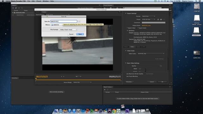Remove selected item using minus icon in Queue
The height and width of the screenshot is (114, 203).
(x=19, y=8)
